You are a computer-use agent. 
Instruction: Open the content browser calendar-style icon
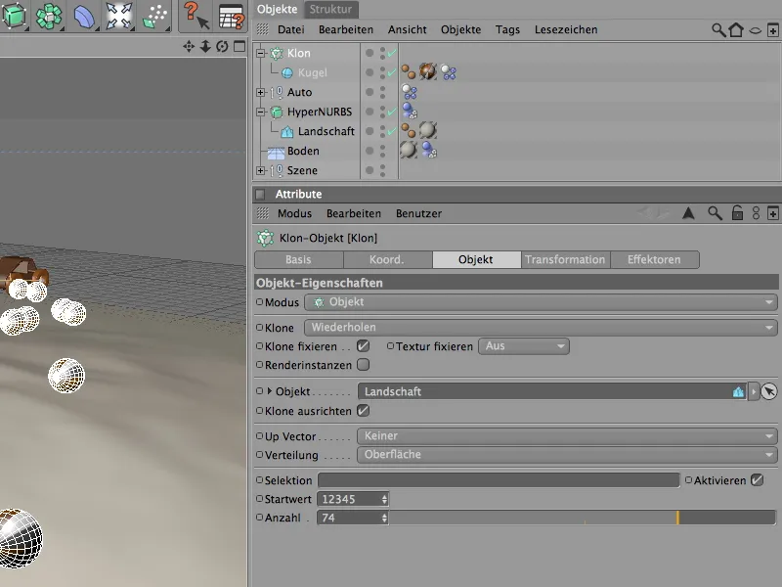tap(231, 16)
